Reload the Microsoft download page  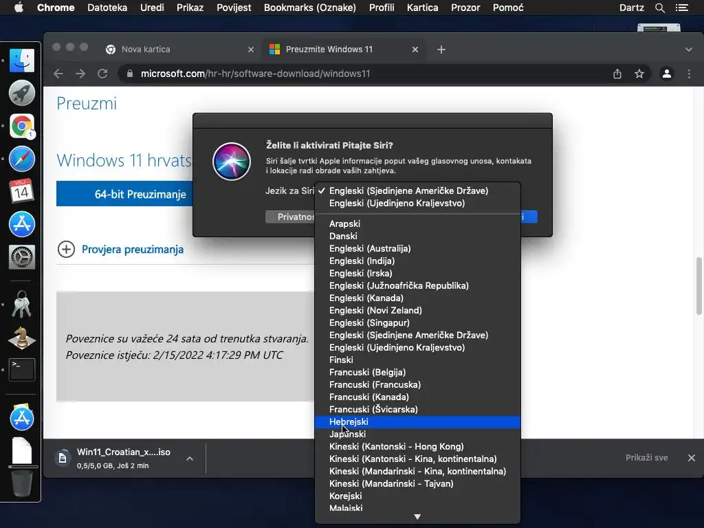[102, 74]
